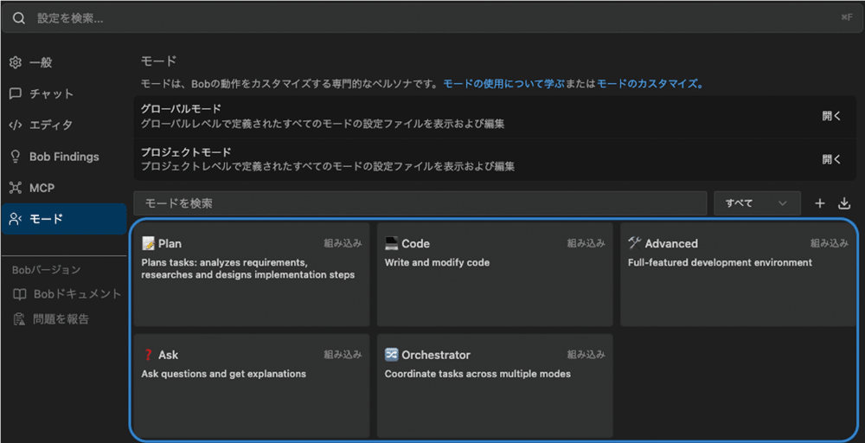Open the Bob Findings section
The height and width of the screenshot is (443, 865).
pyautogui.click(x=64, y=157)
